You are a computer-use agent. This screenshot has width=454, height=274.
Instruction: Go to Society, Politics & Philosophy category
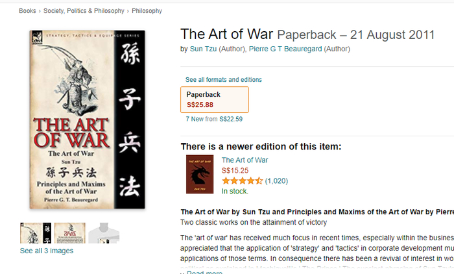(84, 11)
